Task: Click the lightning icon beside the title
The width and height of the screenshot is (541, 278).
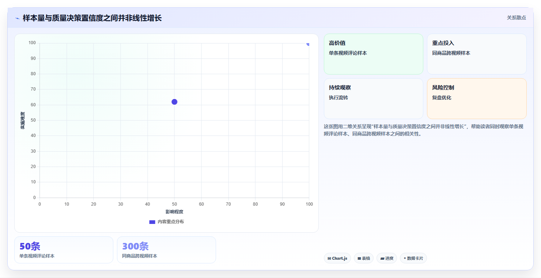Action: [18, 18]
